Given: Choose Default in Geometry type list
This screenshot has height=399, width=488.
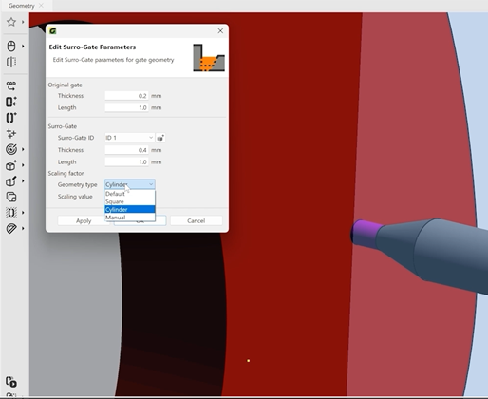Looking at the screenshot, I should (x=130, y=194).
